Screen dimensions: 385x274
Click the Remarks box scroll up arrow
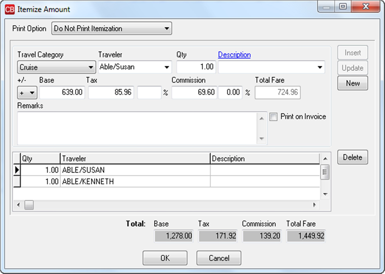click(262, 119)
